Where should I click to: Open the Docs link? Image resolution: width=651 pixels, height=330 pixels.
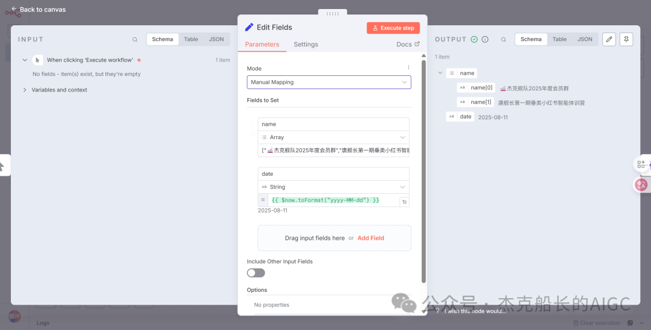(x=407, y=45)
